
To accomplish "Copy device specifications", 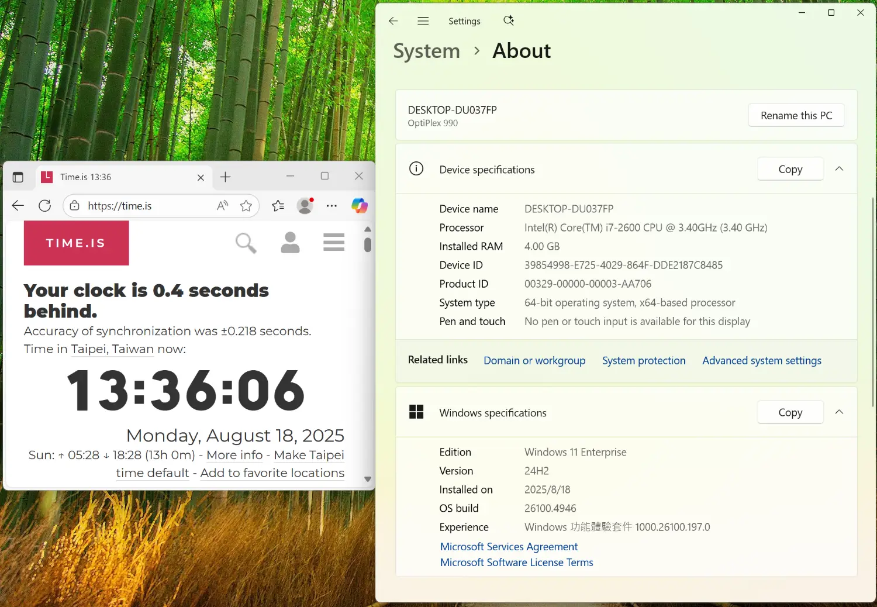I will (790, 169).
